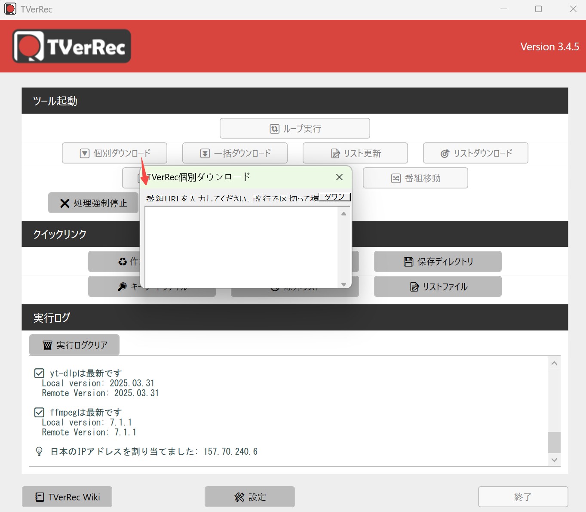Click the 'Local version: 7.1.1' log line
The height and width of the screenshot is (512, 586).
[87, 423]
